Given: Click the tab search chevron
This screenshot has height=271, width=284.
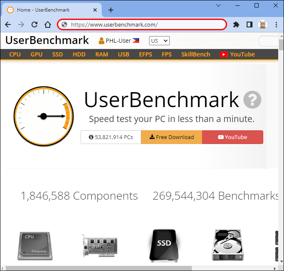Looking at the screenshot, I should (218, 6).
